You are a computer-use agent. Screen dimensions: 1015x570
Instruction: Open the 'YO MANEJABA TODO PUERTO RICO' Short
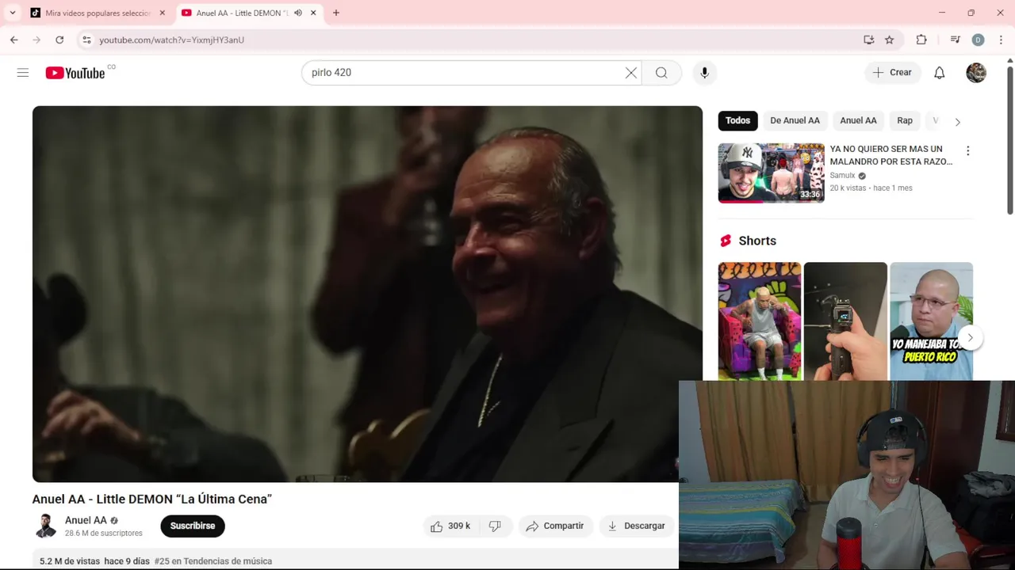click(x=931, y=321)
